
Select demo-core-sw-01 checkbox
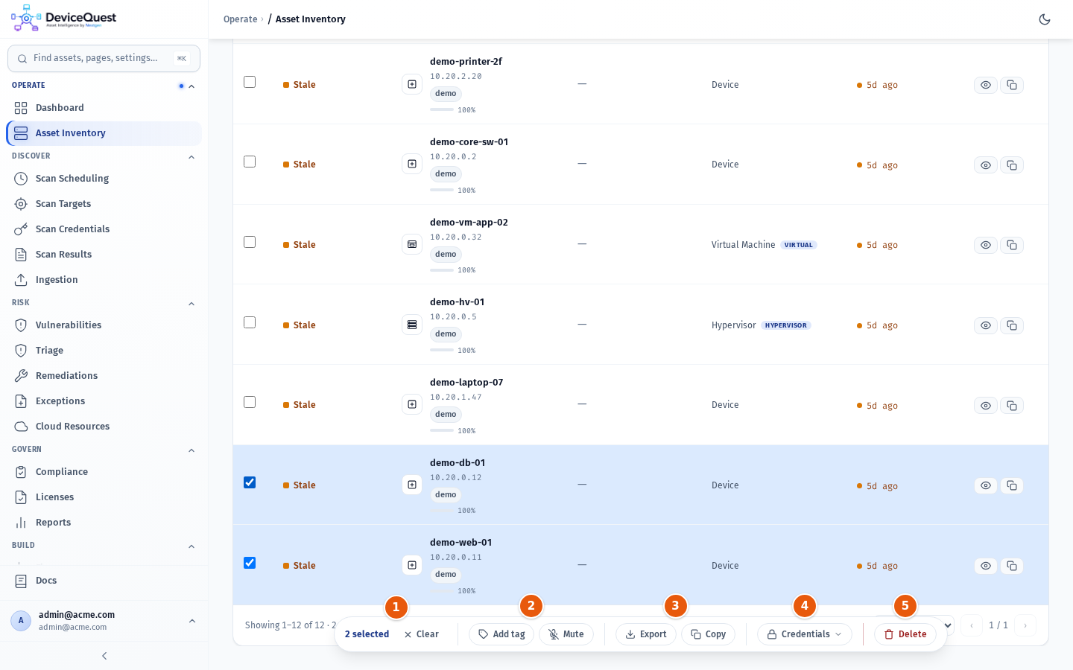[x=250, y=162]
